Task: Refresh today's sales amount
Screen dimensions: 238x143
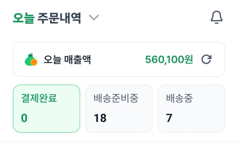Action: click(x=206, y=59)
